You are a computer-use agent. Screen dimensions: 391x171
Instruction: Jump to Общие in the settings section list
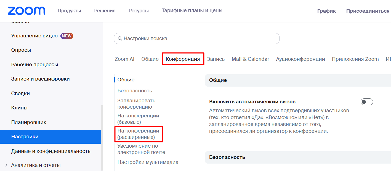(x=126, y=80)
